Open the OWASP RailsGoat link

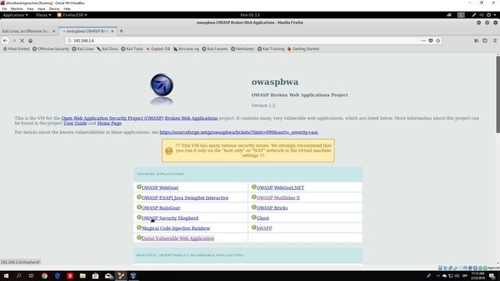point(161,208)
